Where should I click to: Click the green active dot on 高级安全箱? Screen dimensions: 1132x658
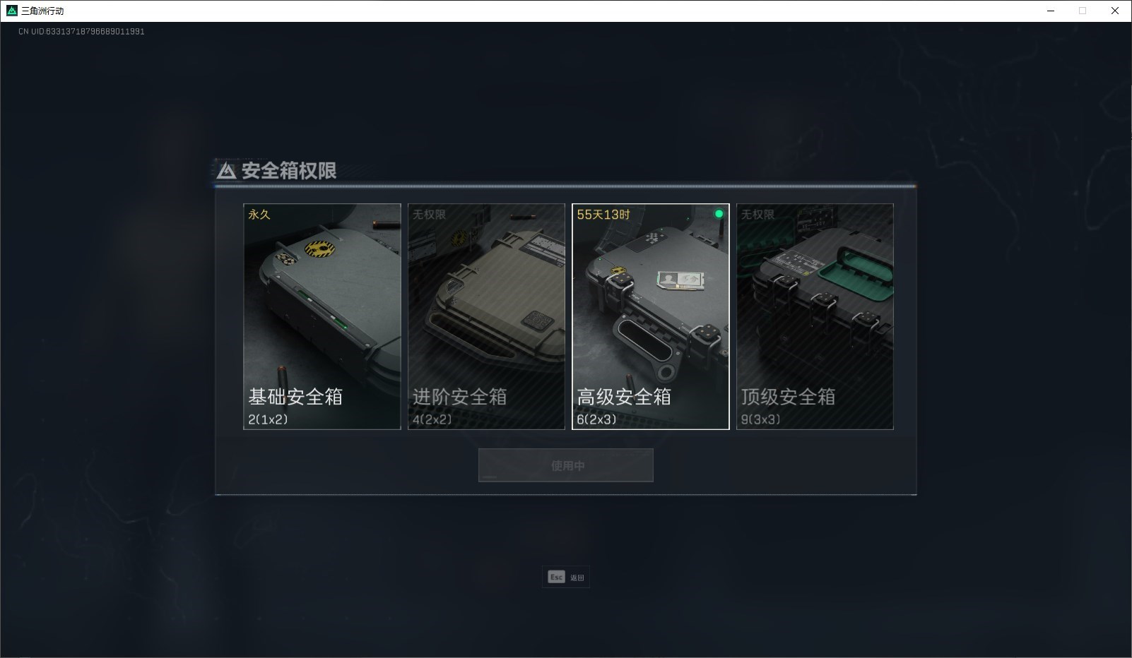[719, 214]
